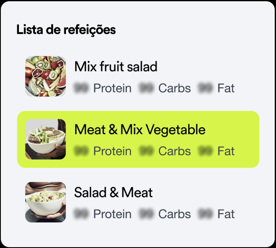Select Protein label in Meat & Mix Vegetable

click(x=112, y=151)
